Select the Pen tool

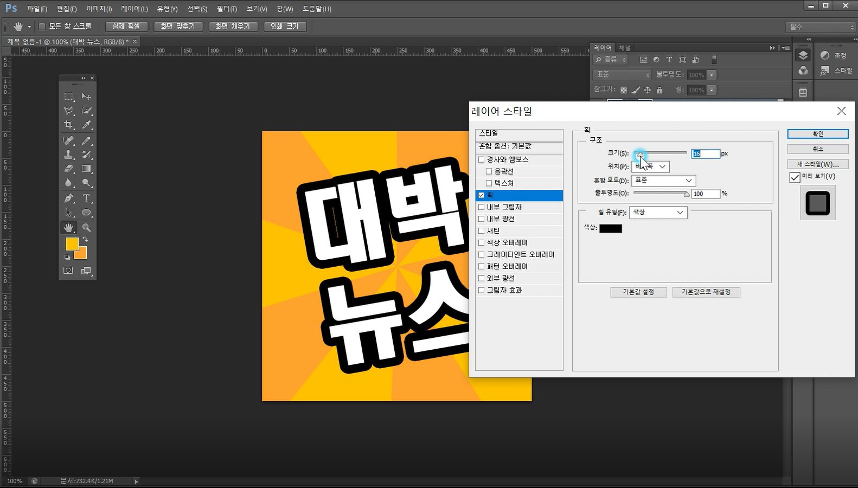pyautogui.click(x=68, y=198)
